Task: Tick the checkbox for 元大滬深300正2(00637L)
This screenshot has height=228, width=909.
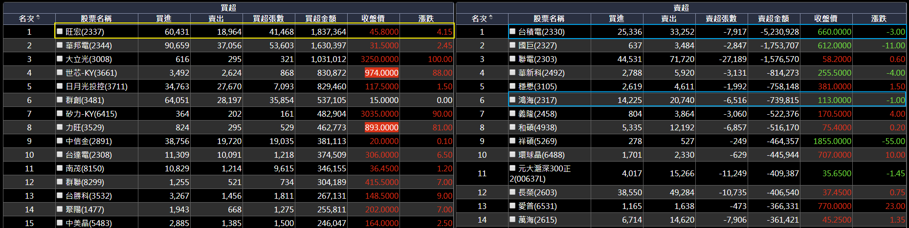Action: [512, 168]
